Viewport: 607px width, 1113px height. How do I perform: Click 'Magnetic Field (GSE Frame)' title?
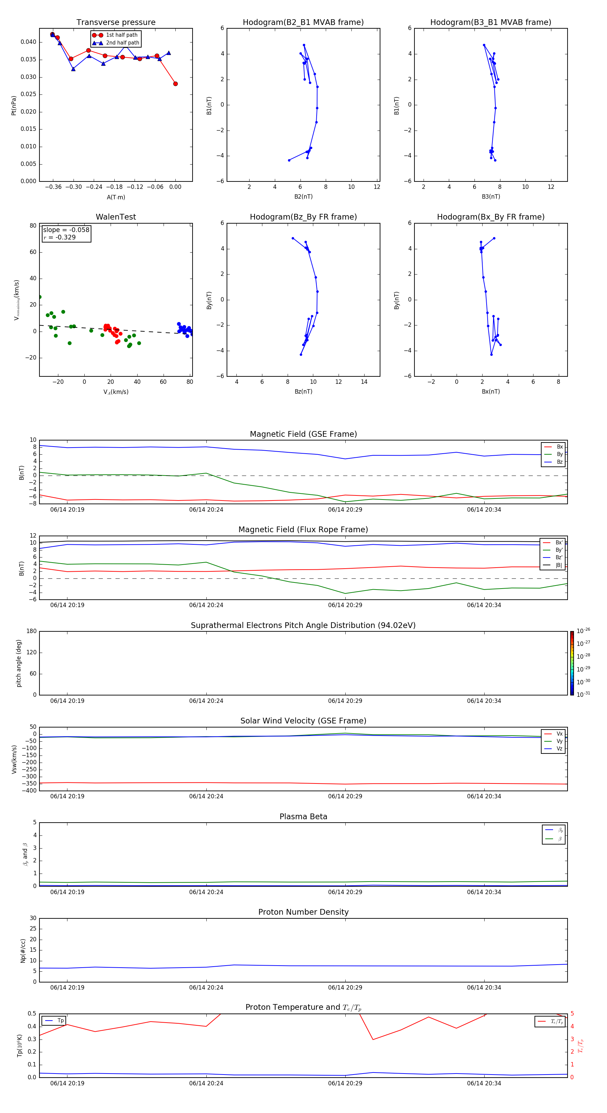pos(303,434)
